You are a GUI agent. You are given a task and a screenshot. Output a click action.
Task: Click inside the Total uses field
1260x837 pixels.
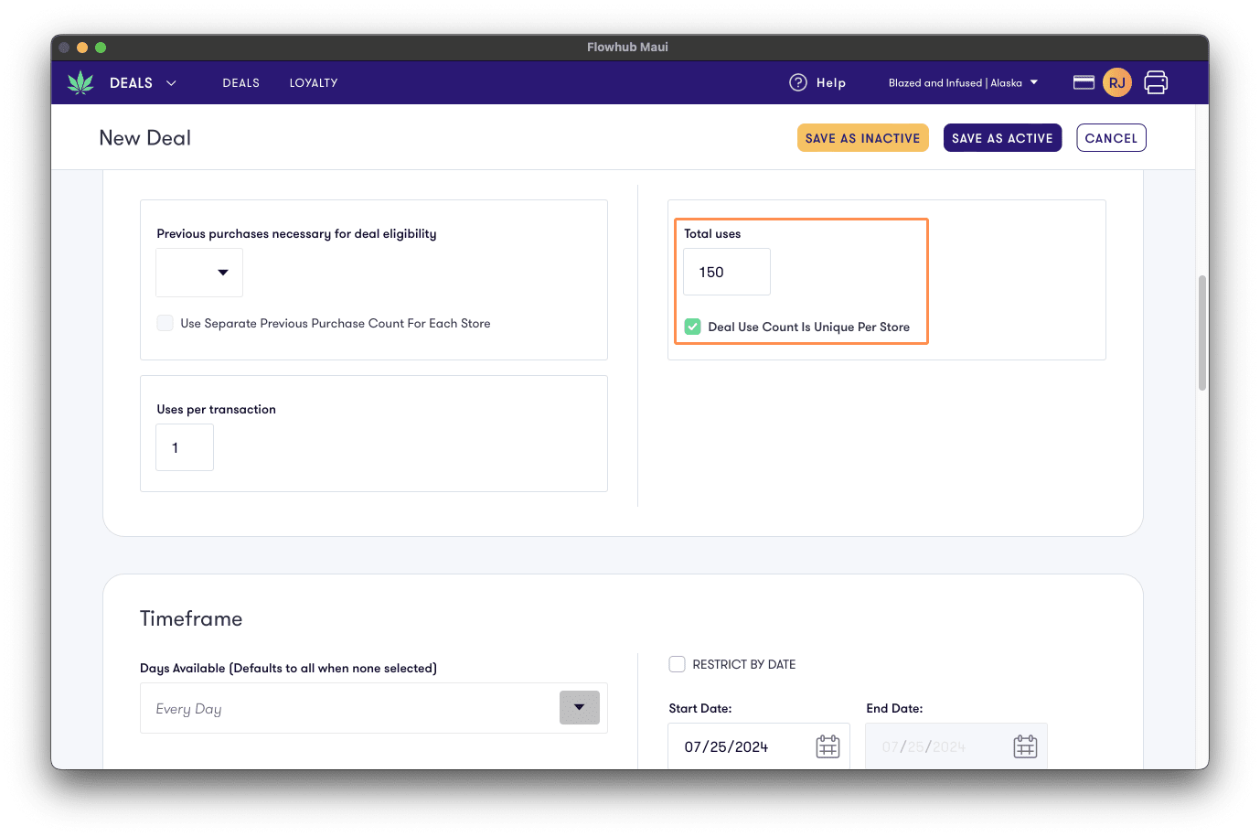pyautogui.click(x=726, y=272)
